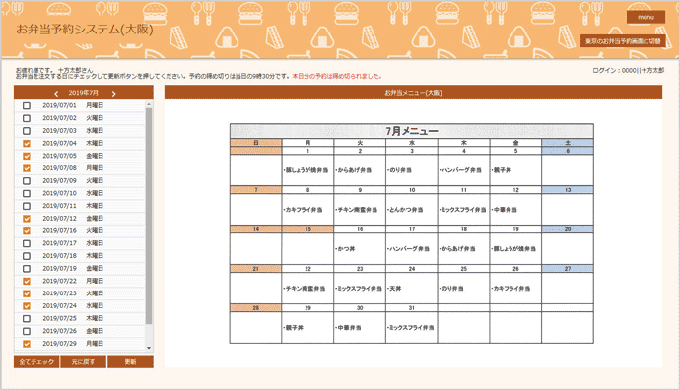Click menu cell 天丼 on day 24
Image resolution: width=680 pixels, height=390 pixels.
[x=412, y=289]
